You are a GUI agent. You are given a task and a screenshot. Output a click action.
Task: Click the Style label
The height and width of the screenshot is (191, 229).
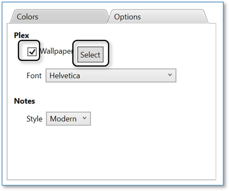(34, 119)
